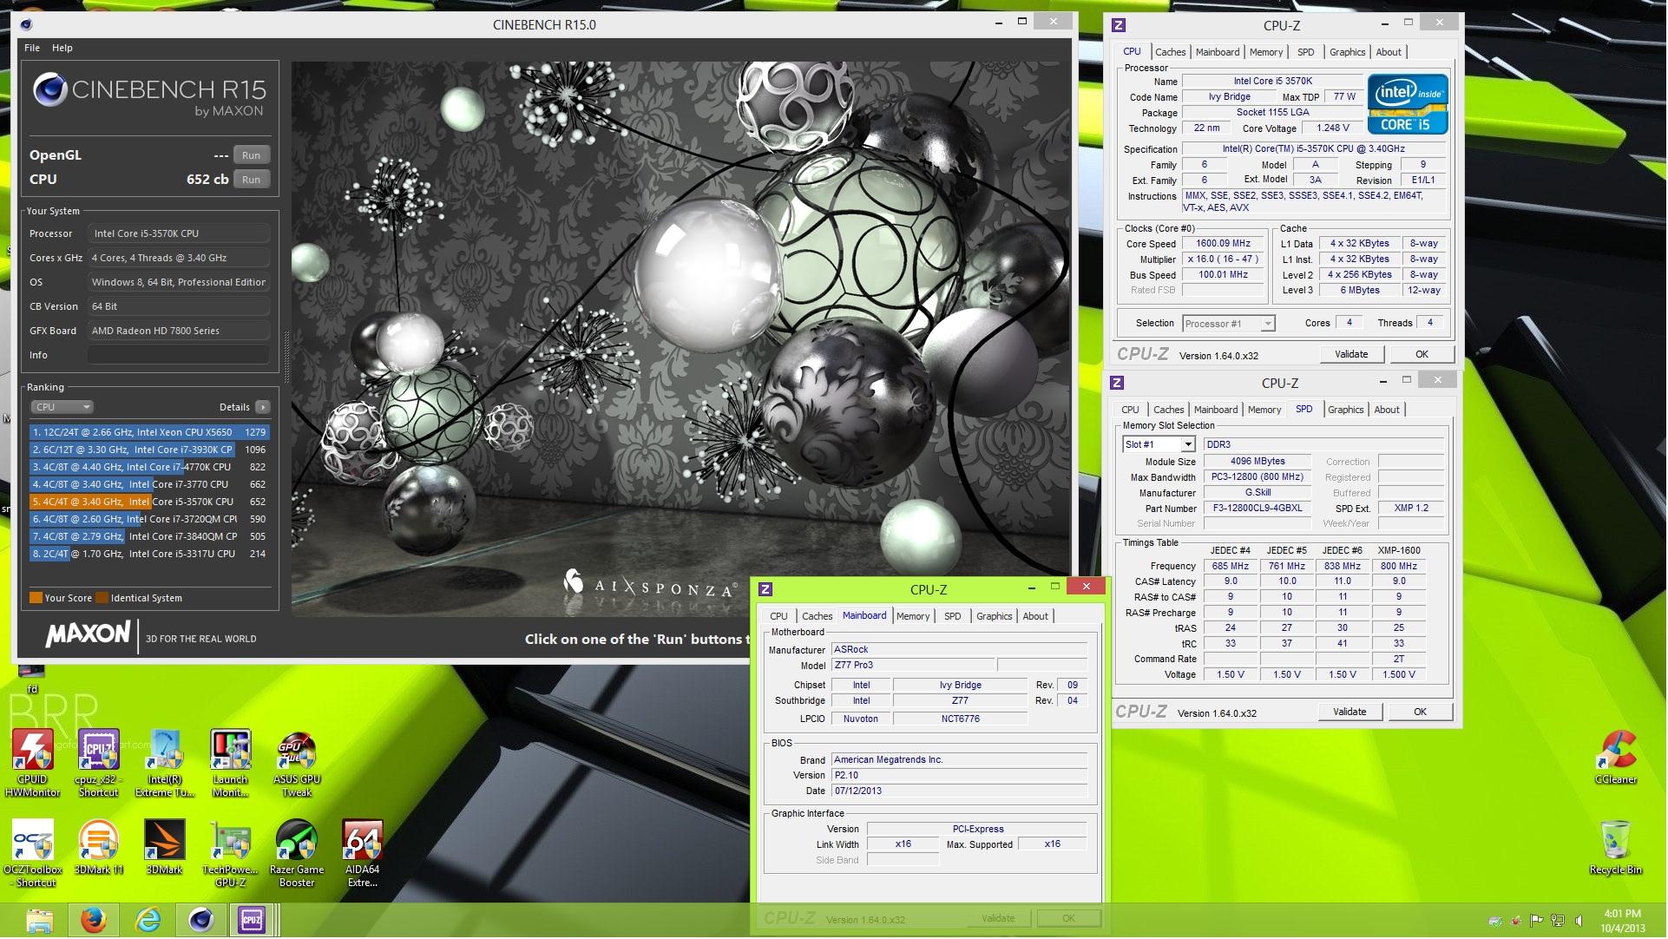Open Firefox from taskbar
The image size is (1668, 939).
coord(93,921)
